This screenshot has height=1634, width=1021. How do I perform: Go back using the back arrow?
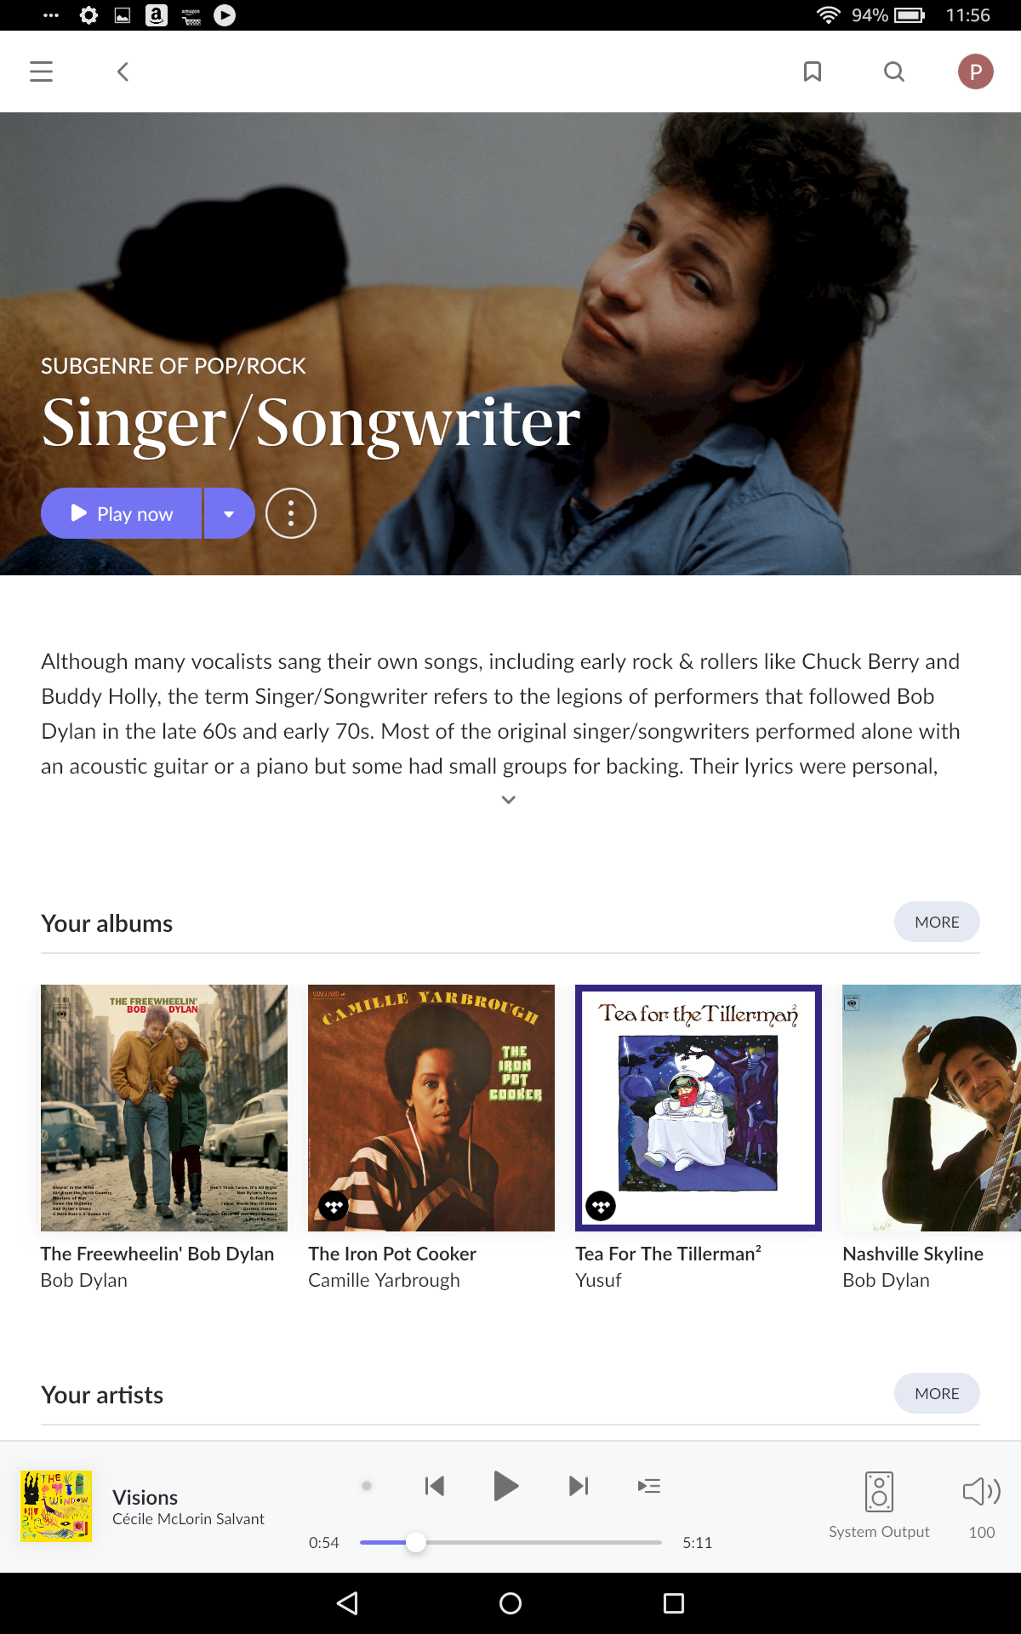pyautogui.click(x=123, y=71)
